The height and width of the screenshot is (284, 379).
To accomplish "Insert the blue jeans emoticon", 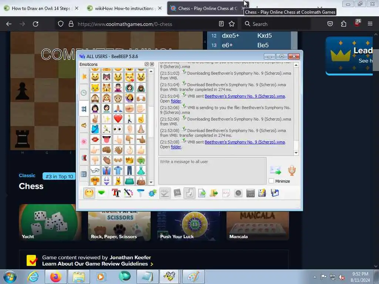I will point(130,170).
